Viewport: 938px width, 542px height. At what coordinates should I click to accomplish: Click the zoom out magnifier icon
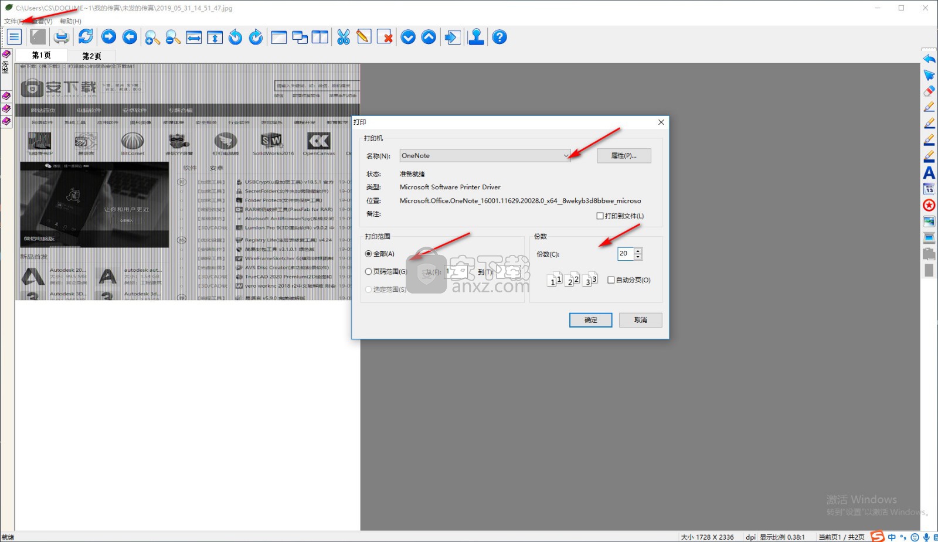tap(173, 37)
